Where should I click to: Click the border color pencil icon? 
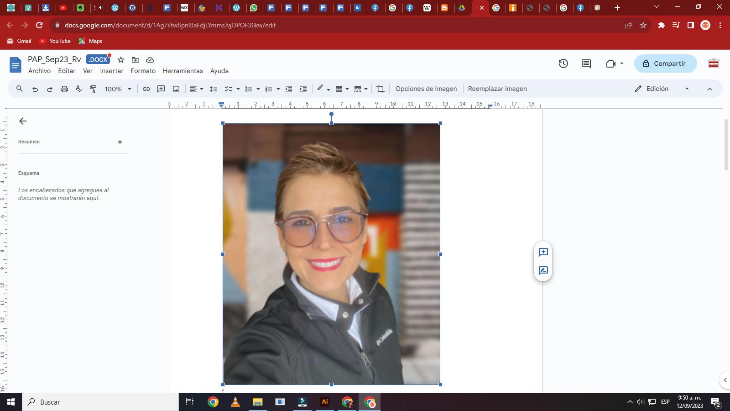320,88
